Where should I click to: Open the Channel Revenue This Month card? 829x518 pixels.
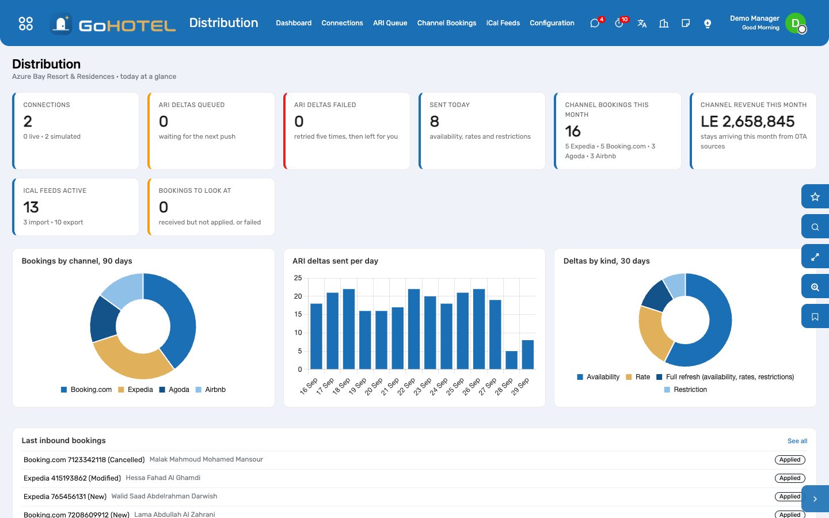(x=754, y=131)
